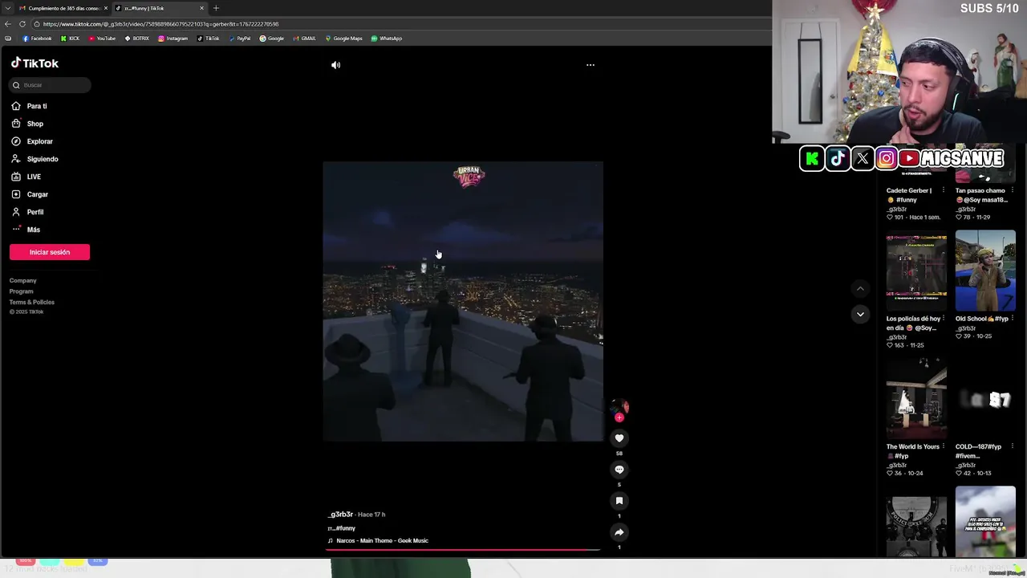Seek on the red video progress bar

[x=463, y=550]
